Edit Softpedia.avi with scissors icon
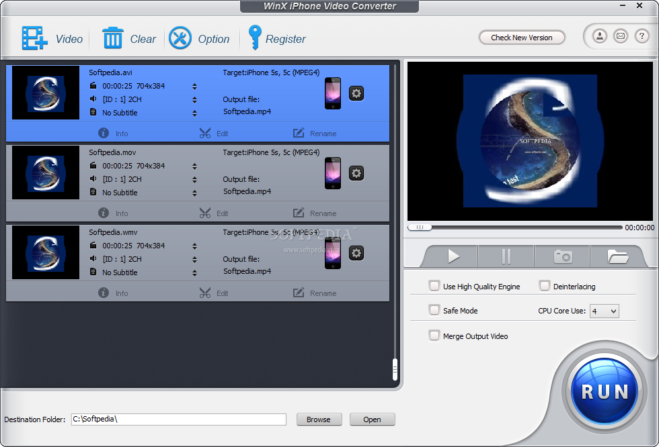This screenshot has height=447, width=659. point(214,134)
